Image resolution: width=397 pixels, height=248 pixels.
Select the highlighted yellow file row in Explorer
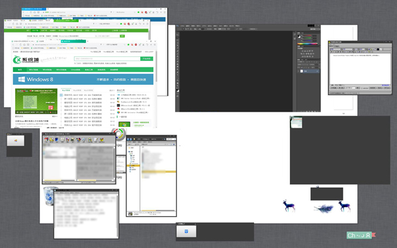point(159,171)
